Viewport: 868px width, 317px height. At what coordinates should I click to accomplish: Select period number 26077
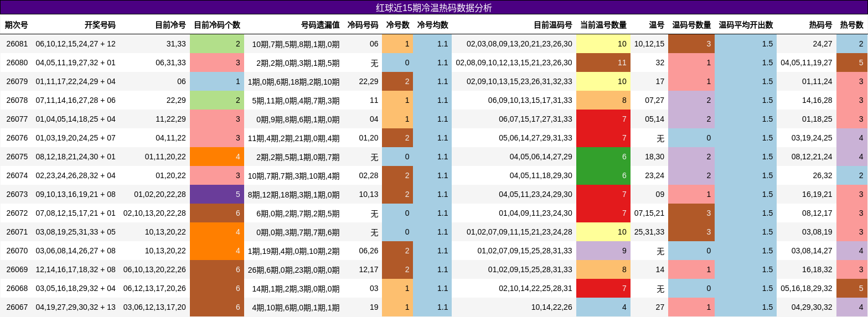click(17, 119)
